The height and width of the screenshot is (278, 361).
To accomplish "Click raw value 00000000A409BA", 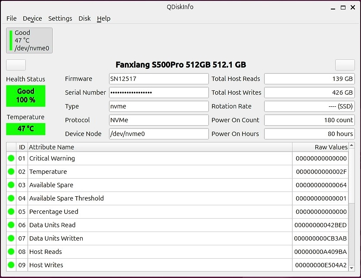I will click(x=321, y=252).
